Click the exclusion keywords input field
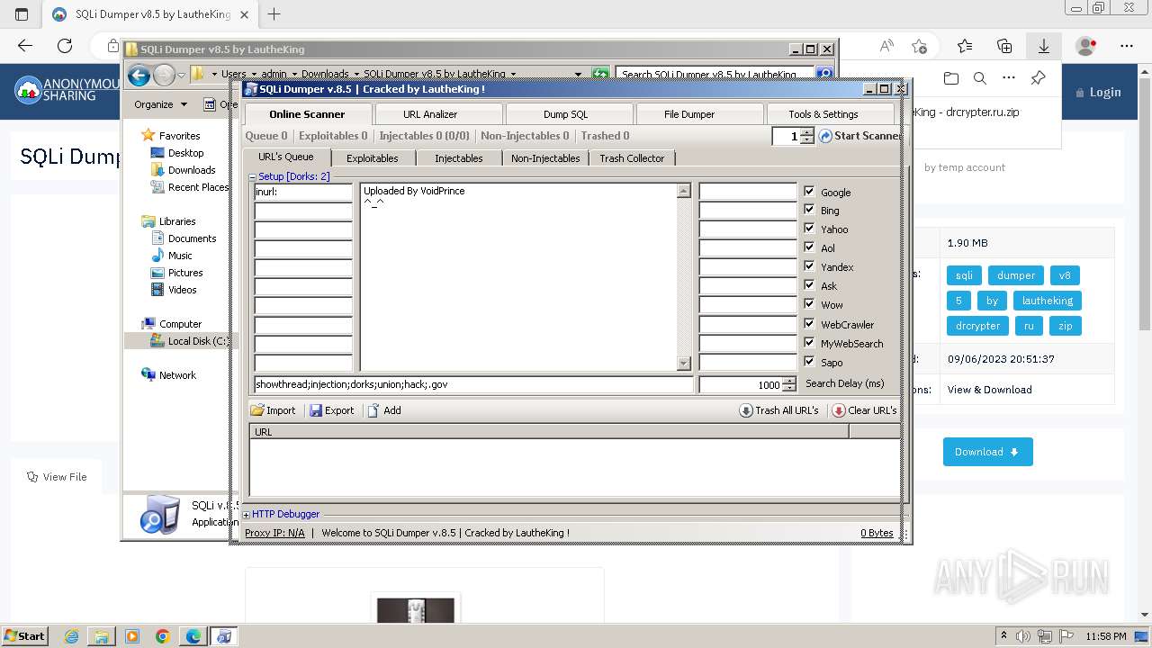The width and height of the screenshot is (1152, 648). (473, 384)
